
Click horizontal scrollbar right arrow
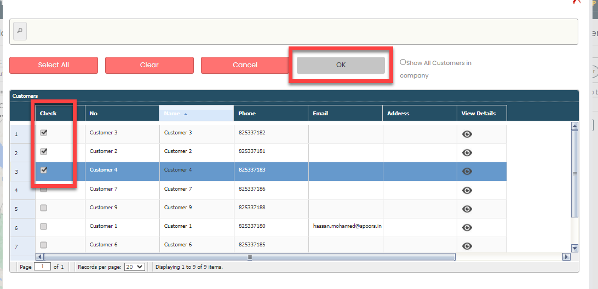[566, 257]
